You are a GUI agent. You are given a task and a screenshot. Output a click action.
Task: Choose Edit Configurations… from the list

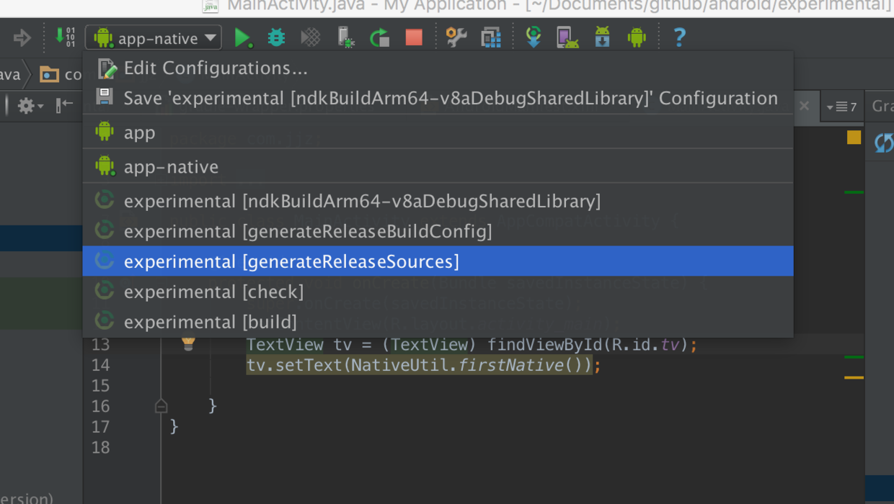point(438,68)
